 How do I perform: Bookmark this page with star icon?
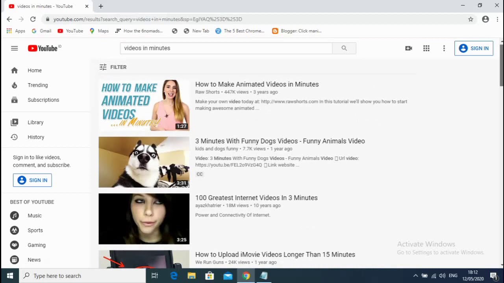point(471,19)
